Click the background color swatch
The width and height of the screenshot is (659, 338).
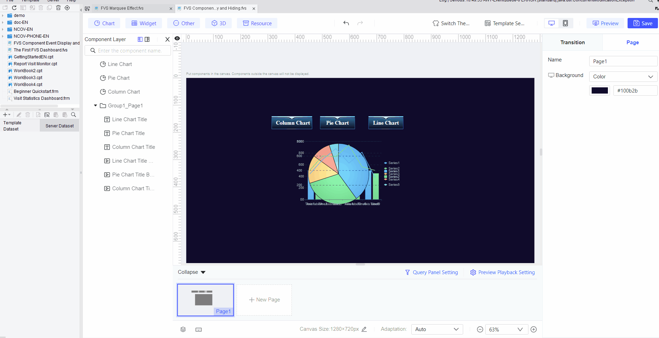[x=600, y=90]
